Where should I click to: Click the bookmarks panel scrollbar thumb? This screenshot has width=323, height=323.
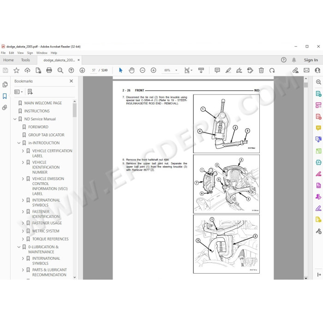click(x=75, y=110)
